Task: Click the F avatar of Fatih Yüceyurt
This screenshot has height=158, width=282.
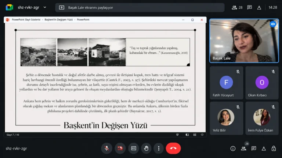Action: coord(226,82)
